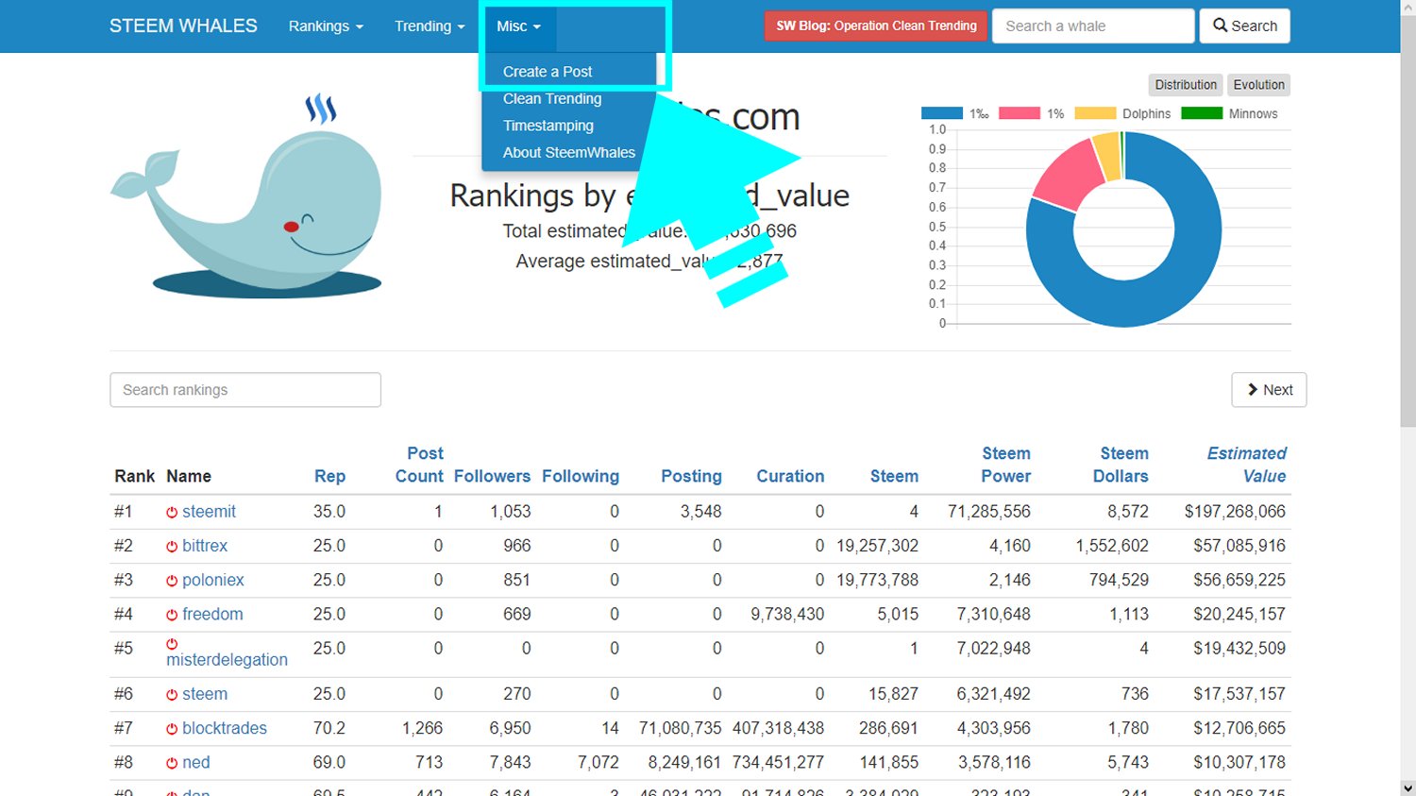Open the freedom account link
Screen dimensions: 1416x796
pos(212,614)
